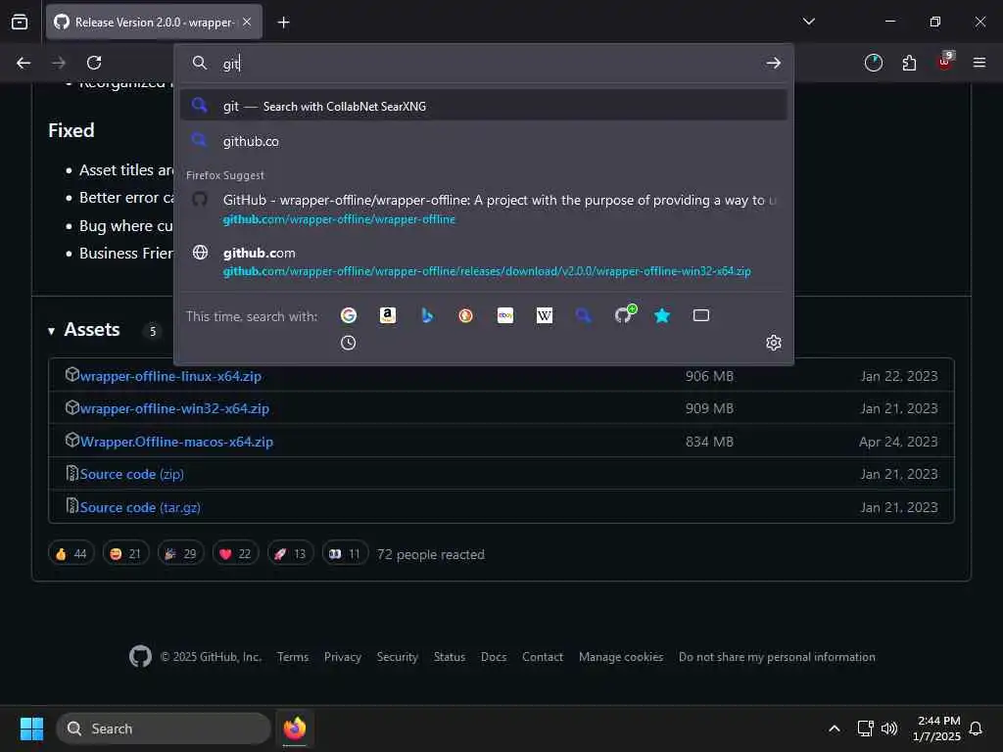Search this time with Wikipedia
This screenshot has height=752, width=1003.
click(545, 315)
